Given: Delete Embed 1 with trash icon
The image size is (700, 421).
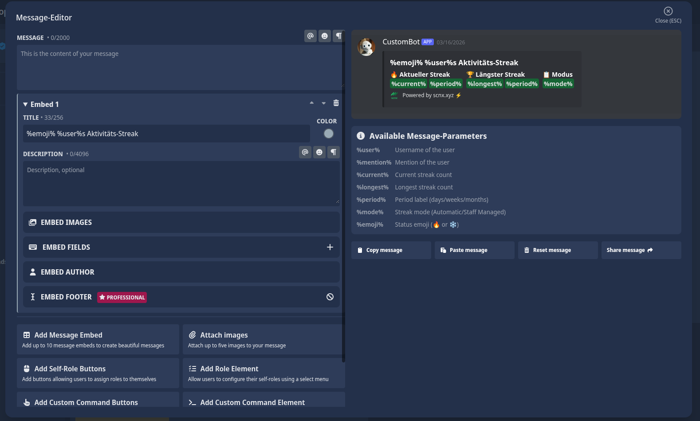Looking at the screenshot, I should 336,103.
